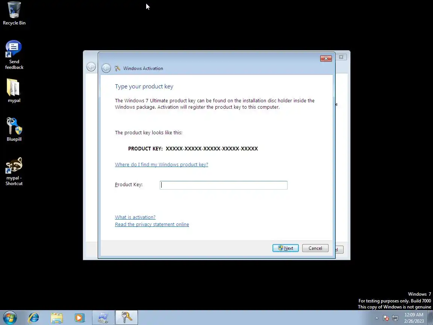This screenshot has width=433, height=325.
Task: Click 'The product key looks like this:' text
Action: 148,133
